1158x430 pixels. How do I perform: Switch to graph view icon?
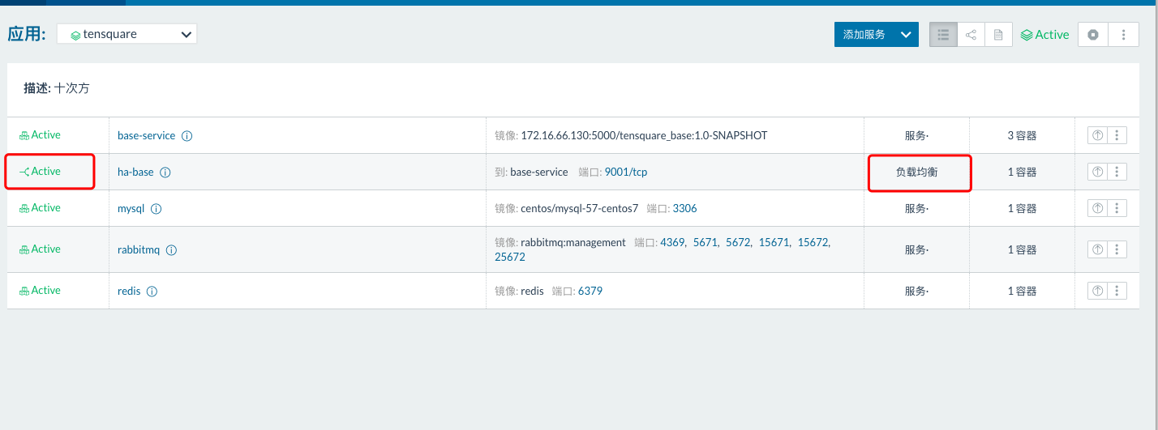(971, 35)
